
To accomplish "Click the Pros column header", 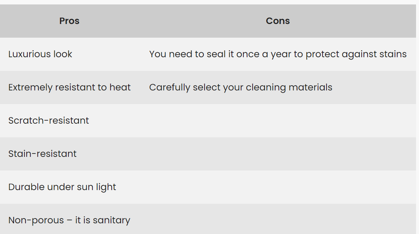I will (x=69, y=21).
